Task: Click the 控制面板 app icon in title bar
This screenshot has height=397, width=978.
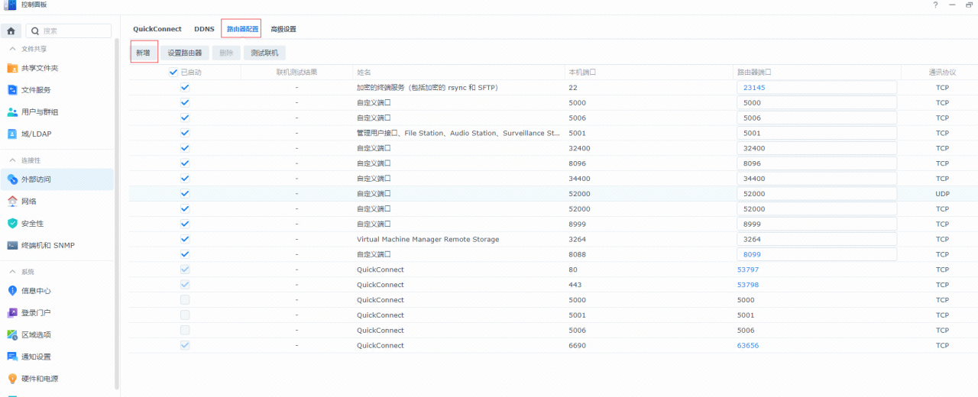Action: (x=10, y=5)
